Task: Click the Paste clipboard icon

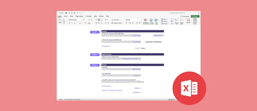Action: point(60,20)
